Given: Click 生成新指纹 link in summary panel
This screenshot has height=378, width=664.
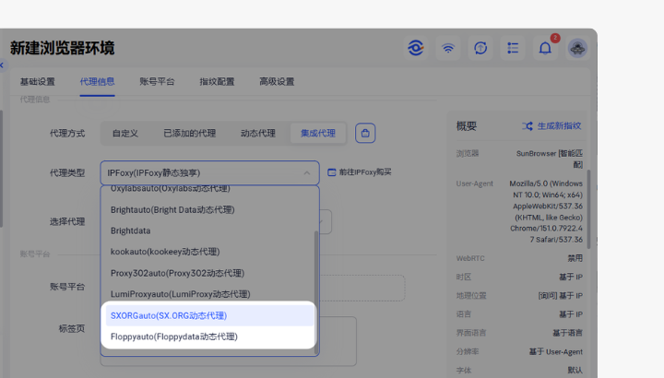Looking at the screenshot, I should tap(559, 126).
